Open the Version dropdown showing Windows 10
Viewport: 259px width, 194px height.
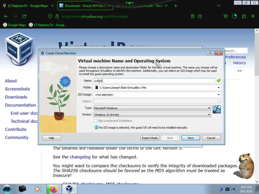pyautogui.click(x=152, y=114)
